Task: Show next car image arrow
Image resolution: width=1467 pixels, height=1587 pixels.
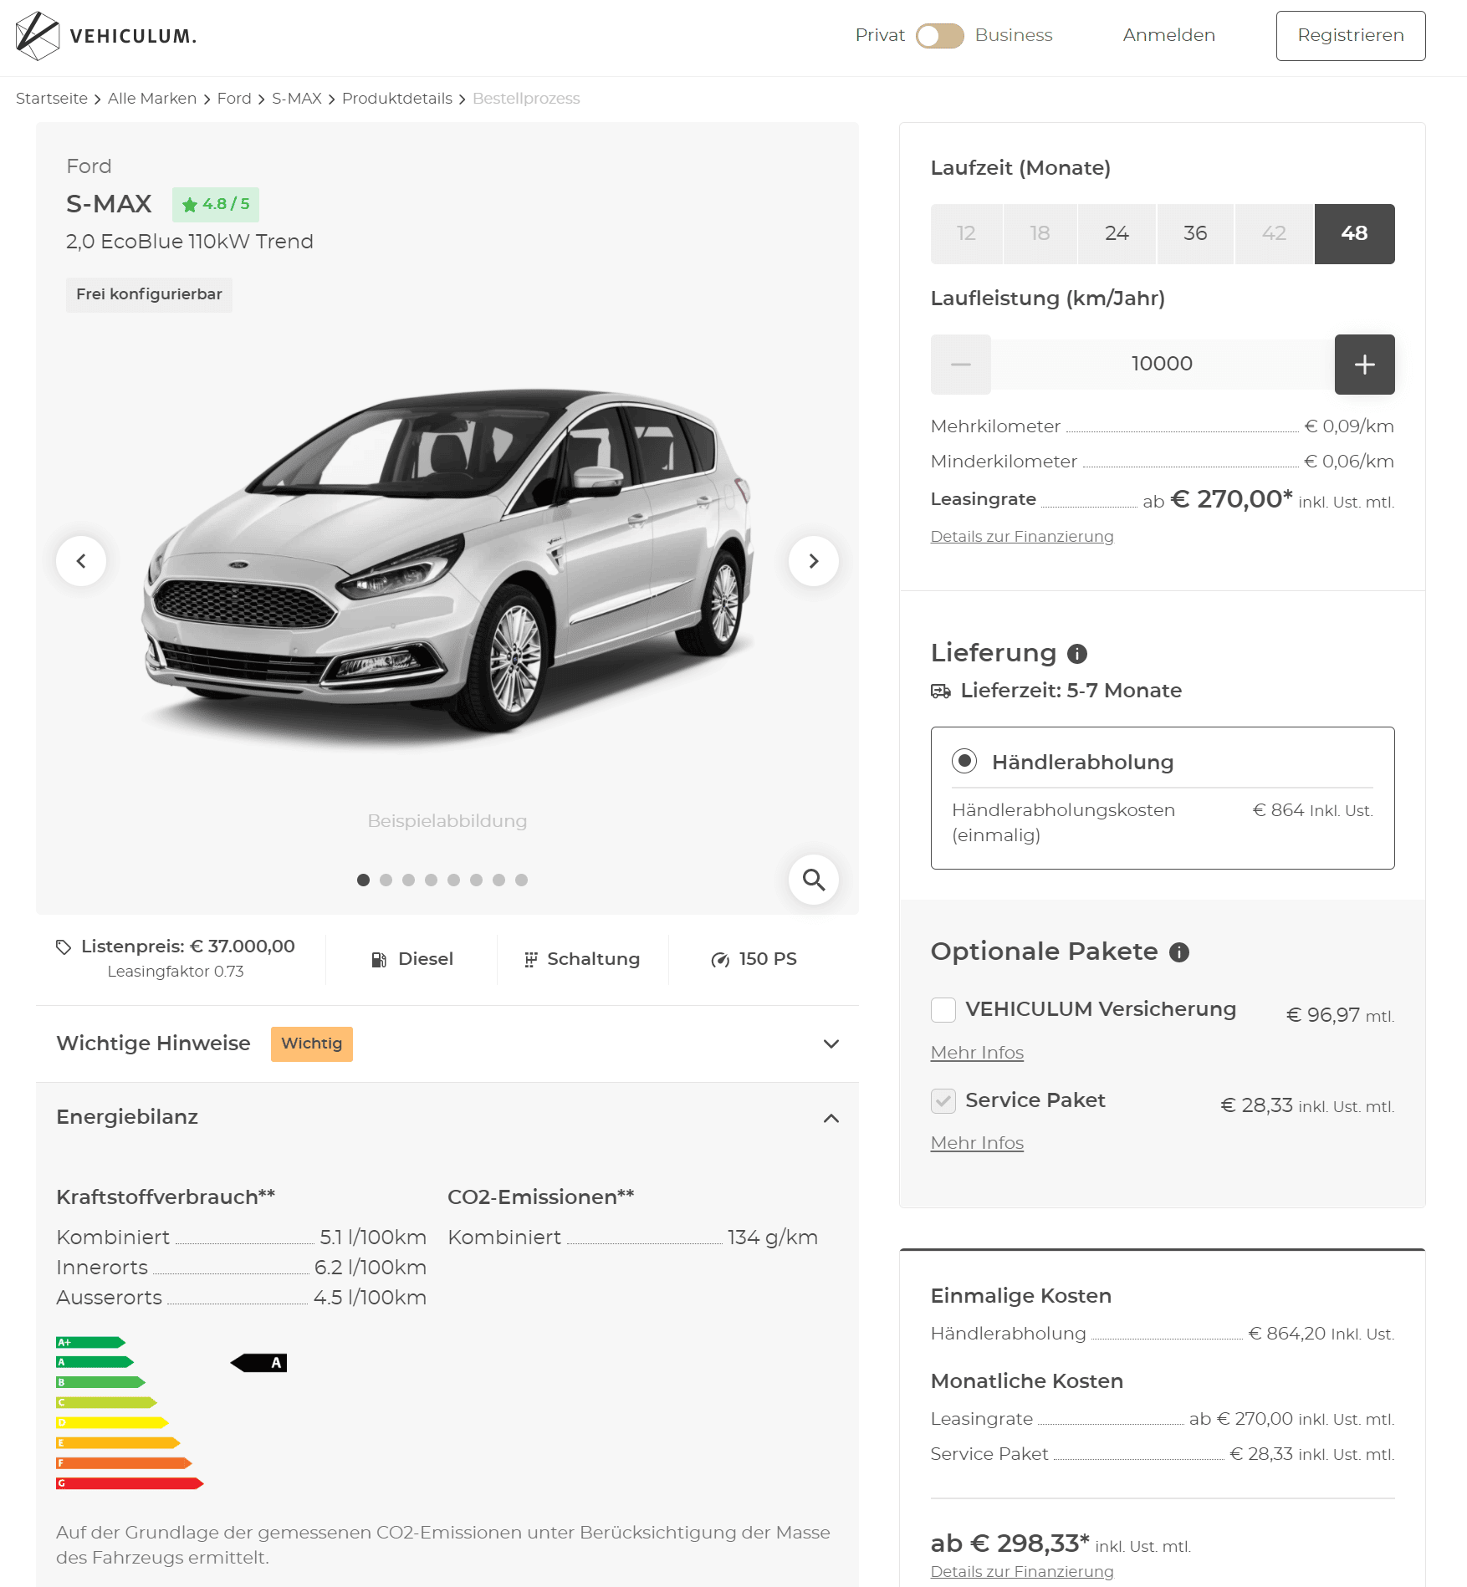Action: point(814,561)
